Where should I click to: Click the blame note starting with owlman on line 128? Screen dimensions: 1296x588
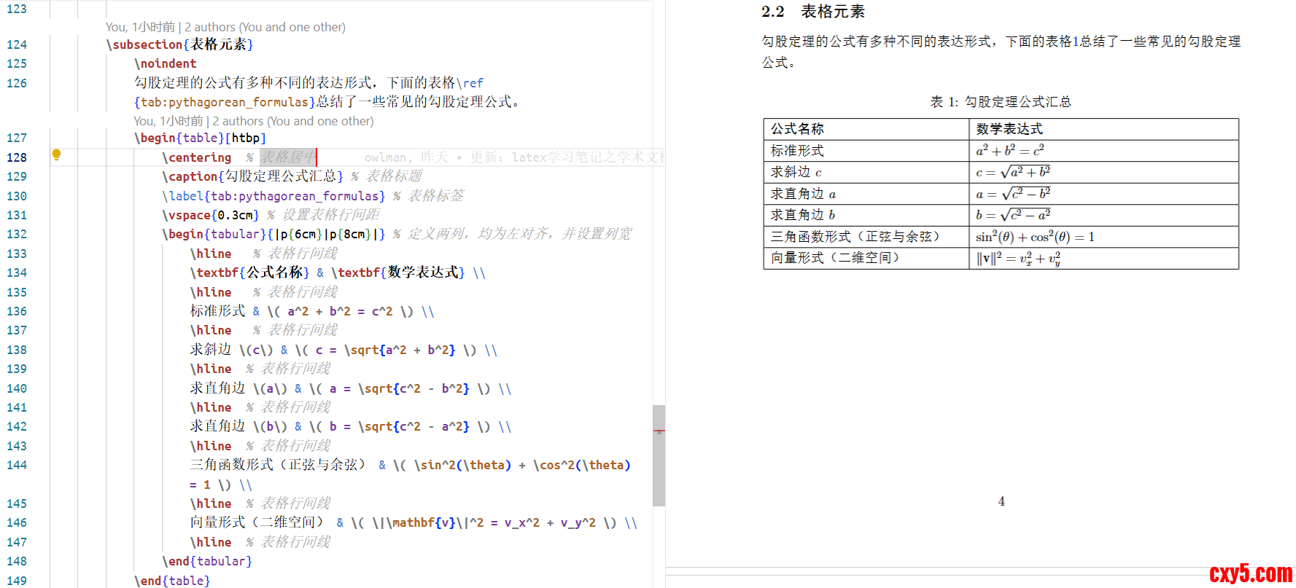tap(514, 157)
